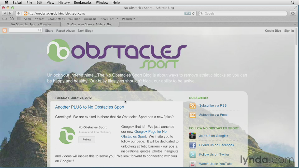The image size is (299, 168).
Task: Click the Blogger navbar search field
Action: click(x=24, y=30)
